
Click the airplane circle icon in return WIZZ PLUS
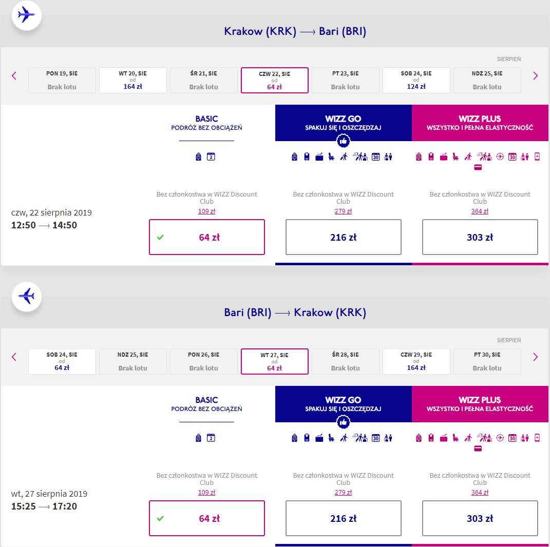pos(500,438)
